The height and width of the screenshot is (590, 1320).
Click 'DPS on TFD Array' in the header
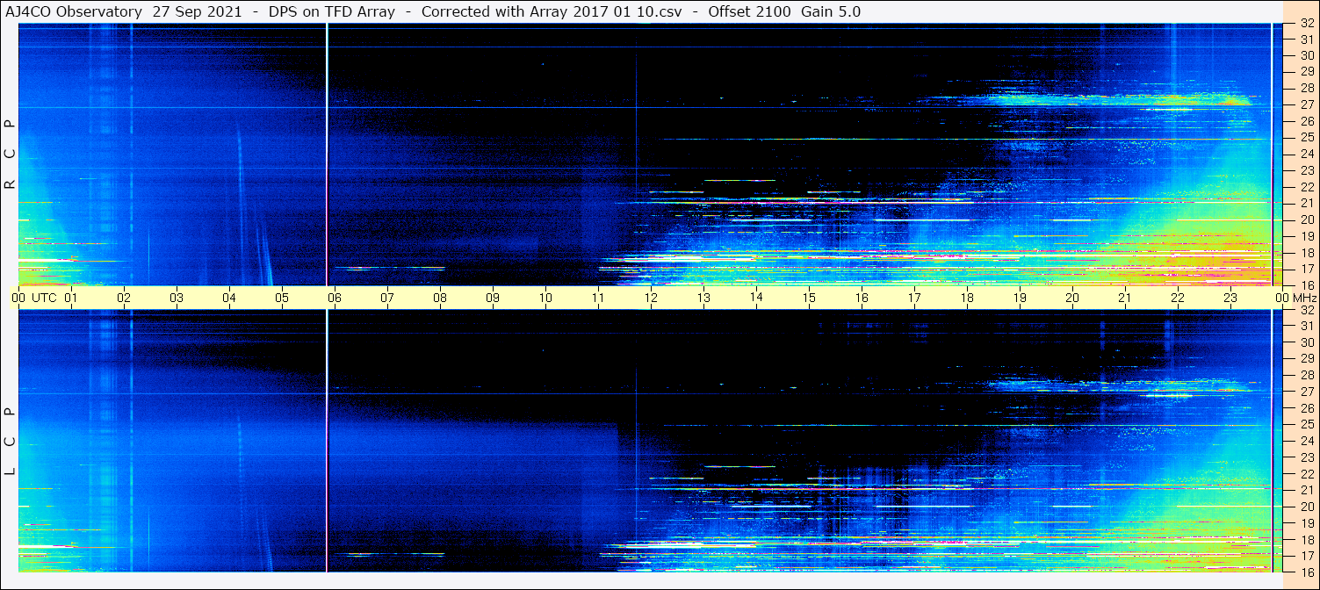333,11
